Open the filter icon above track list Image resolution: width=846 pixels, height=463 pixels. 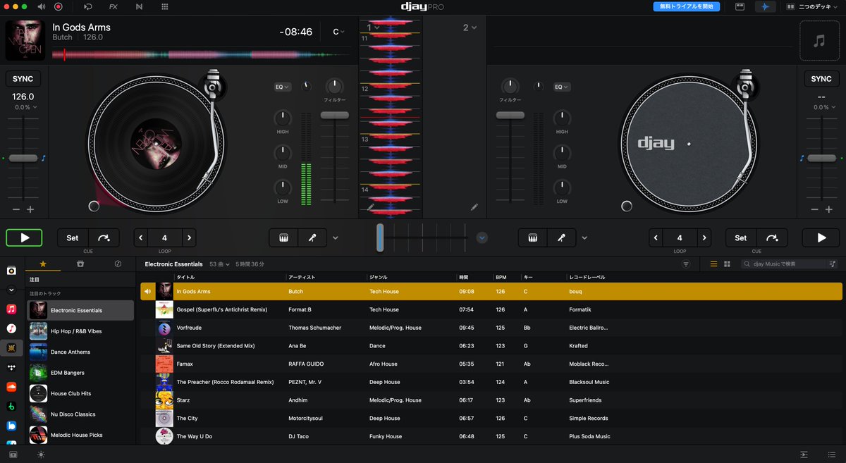686,264
